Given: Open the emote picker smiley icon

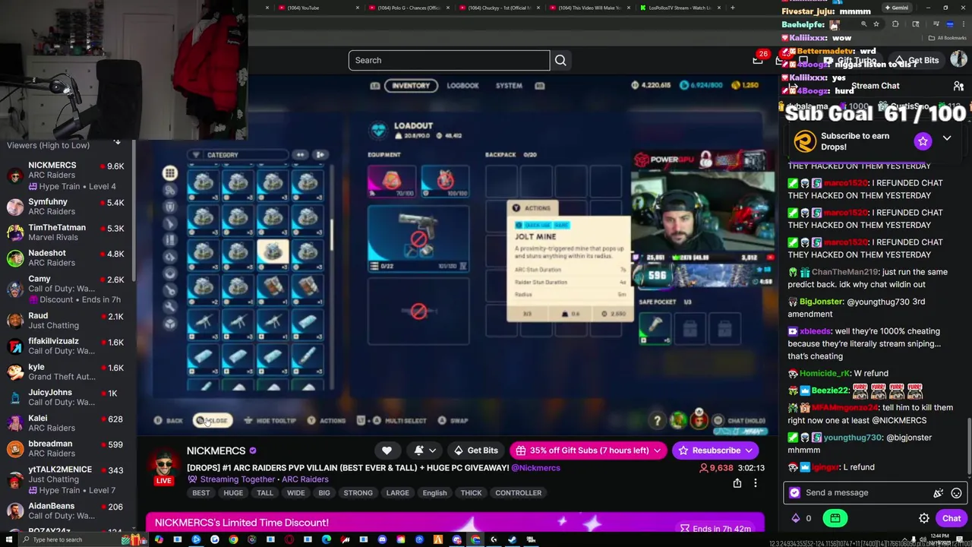Looking at the screenshot, I should (x=956, y=493).
